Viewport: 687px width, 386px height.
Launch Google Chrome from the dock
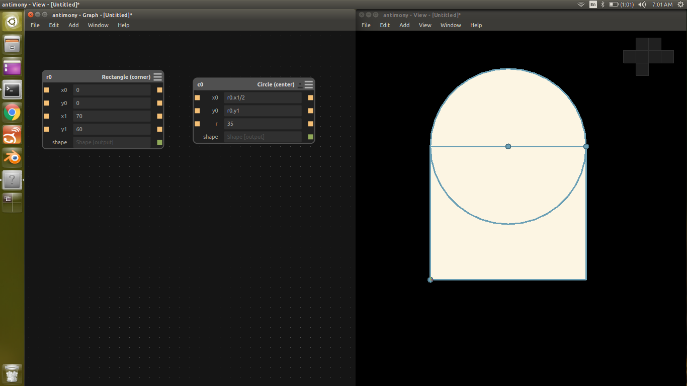click(12, 112)
